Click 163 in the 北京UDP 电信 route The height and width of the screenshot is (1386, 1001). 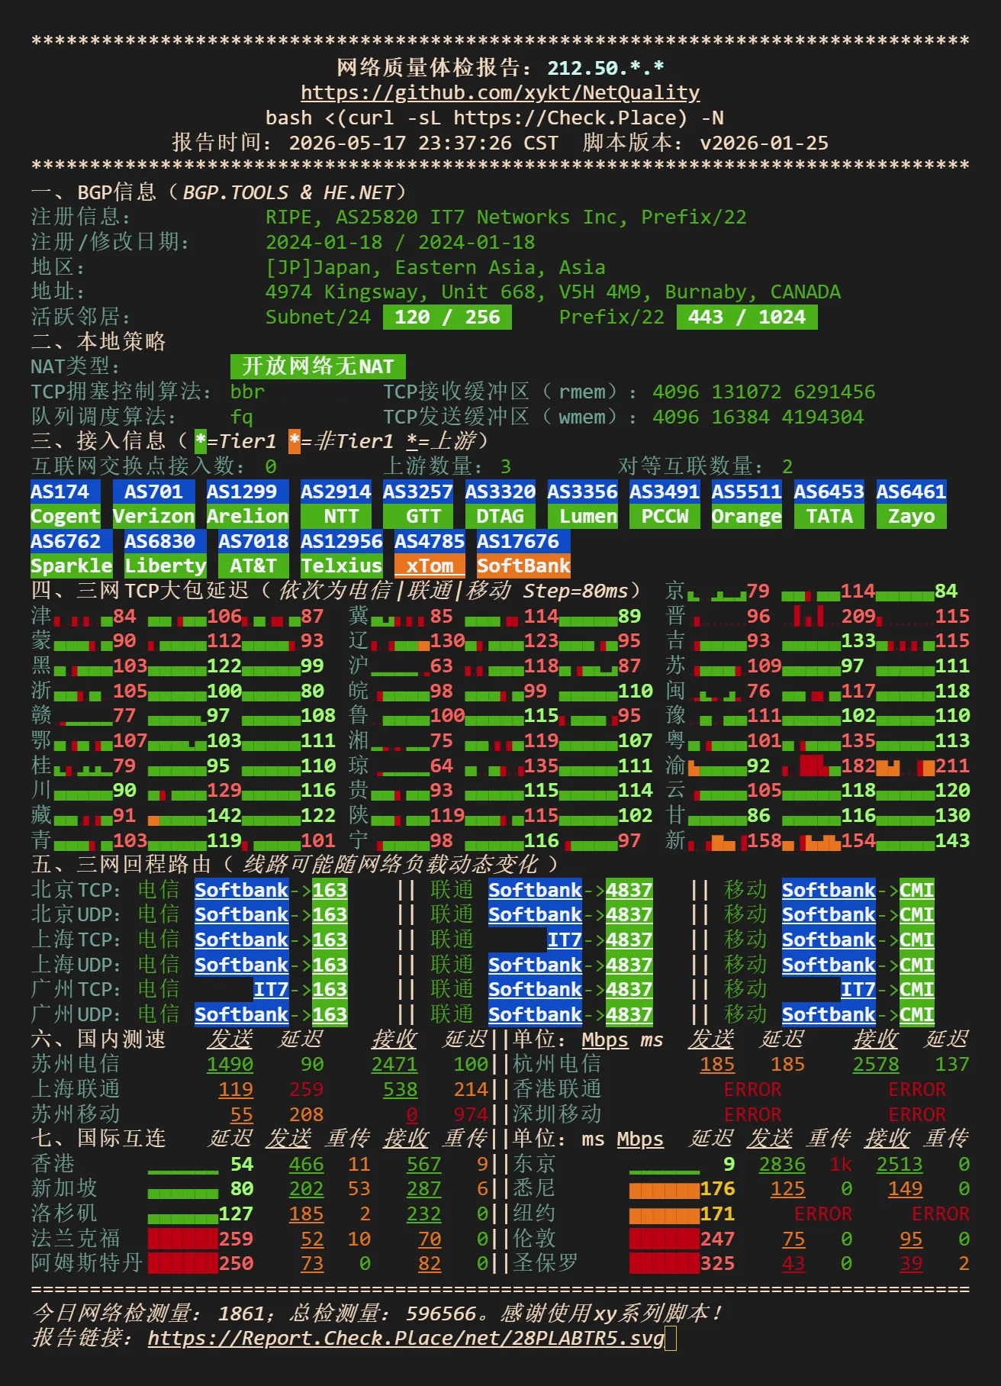330,914
